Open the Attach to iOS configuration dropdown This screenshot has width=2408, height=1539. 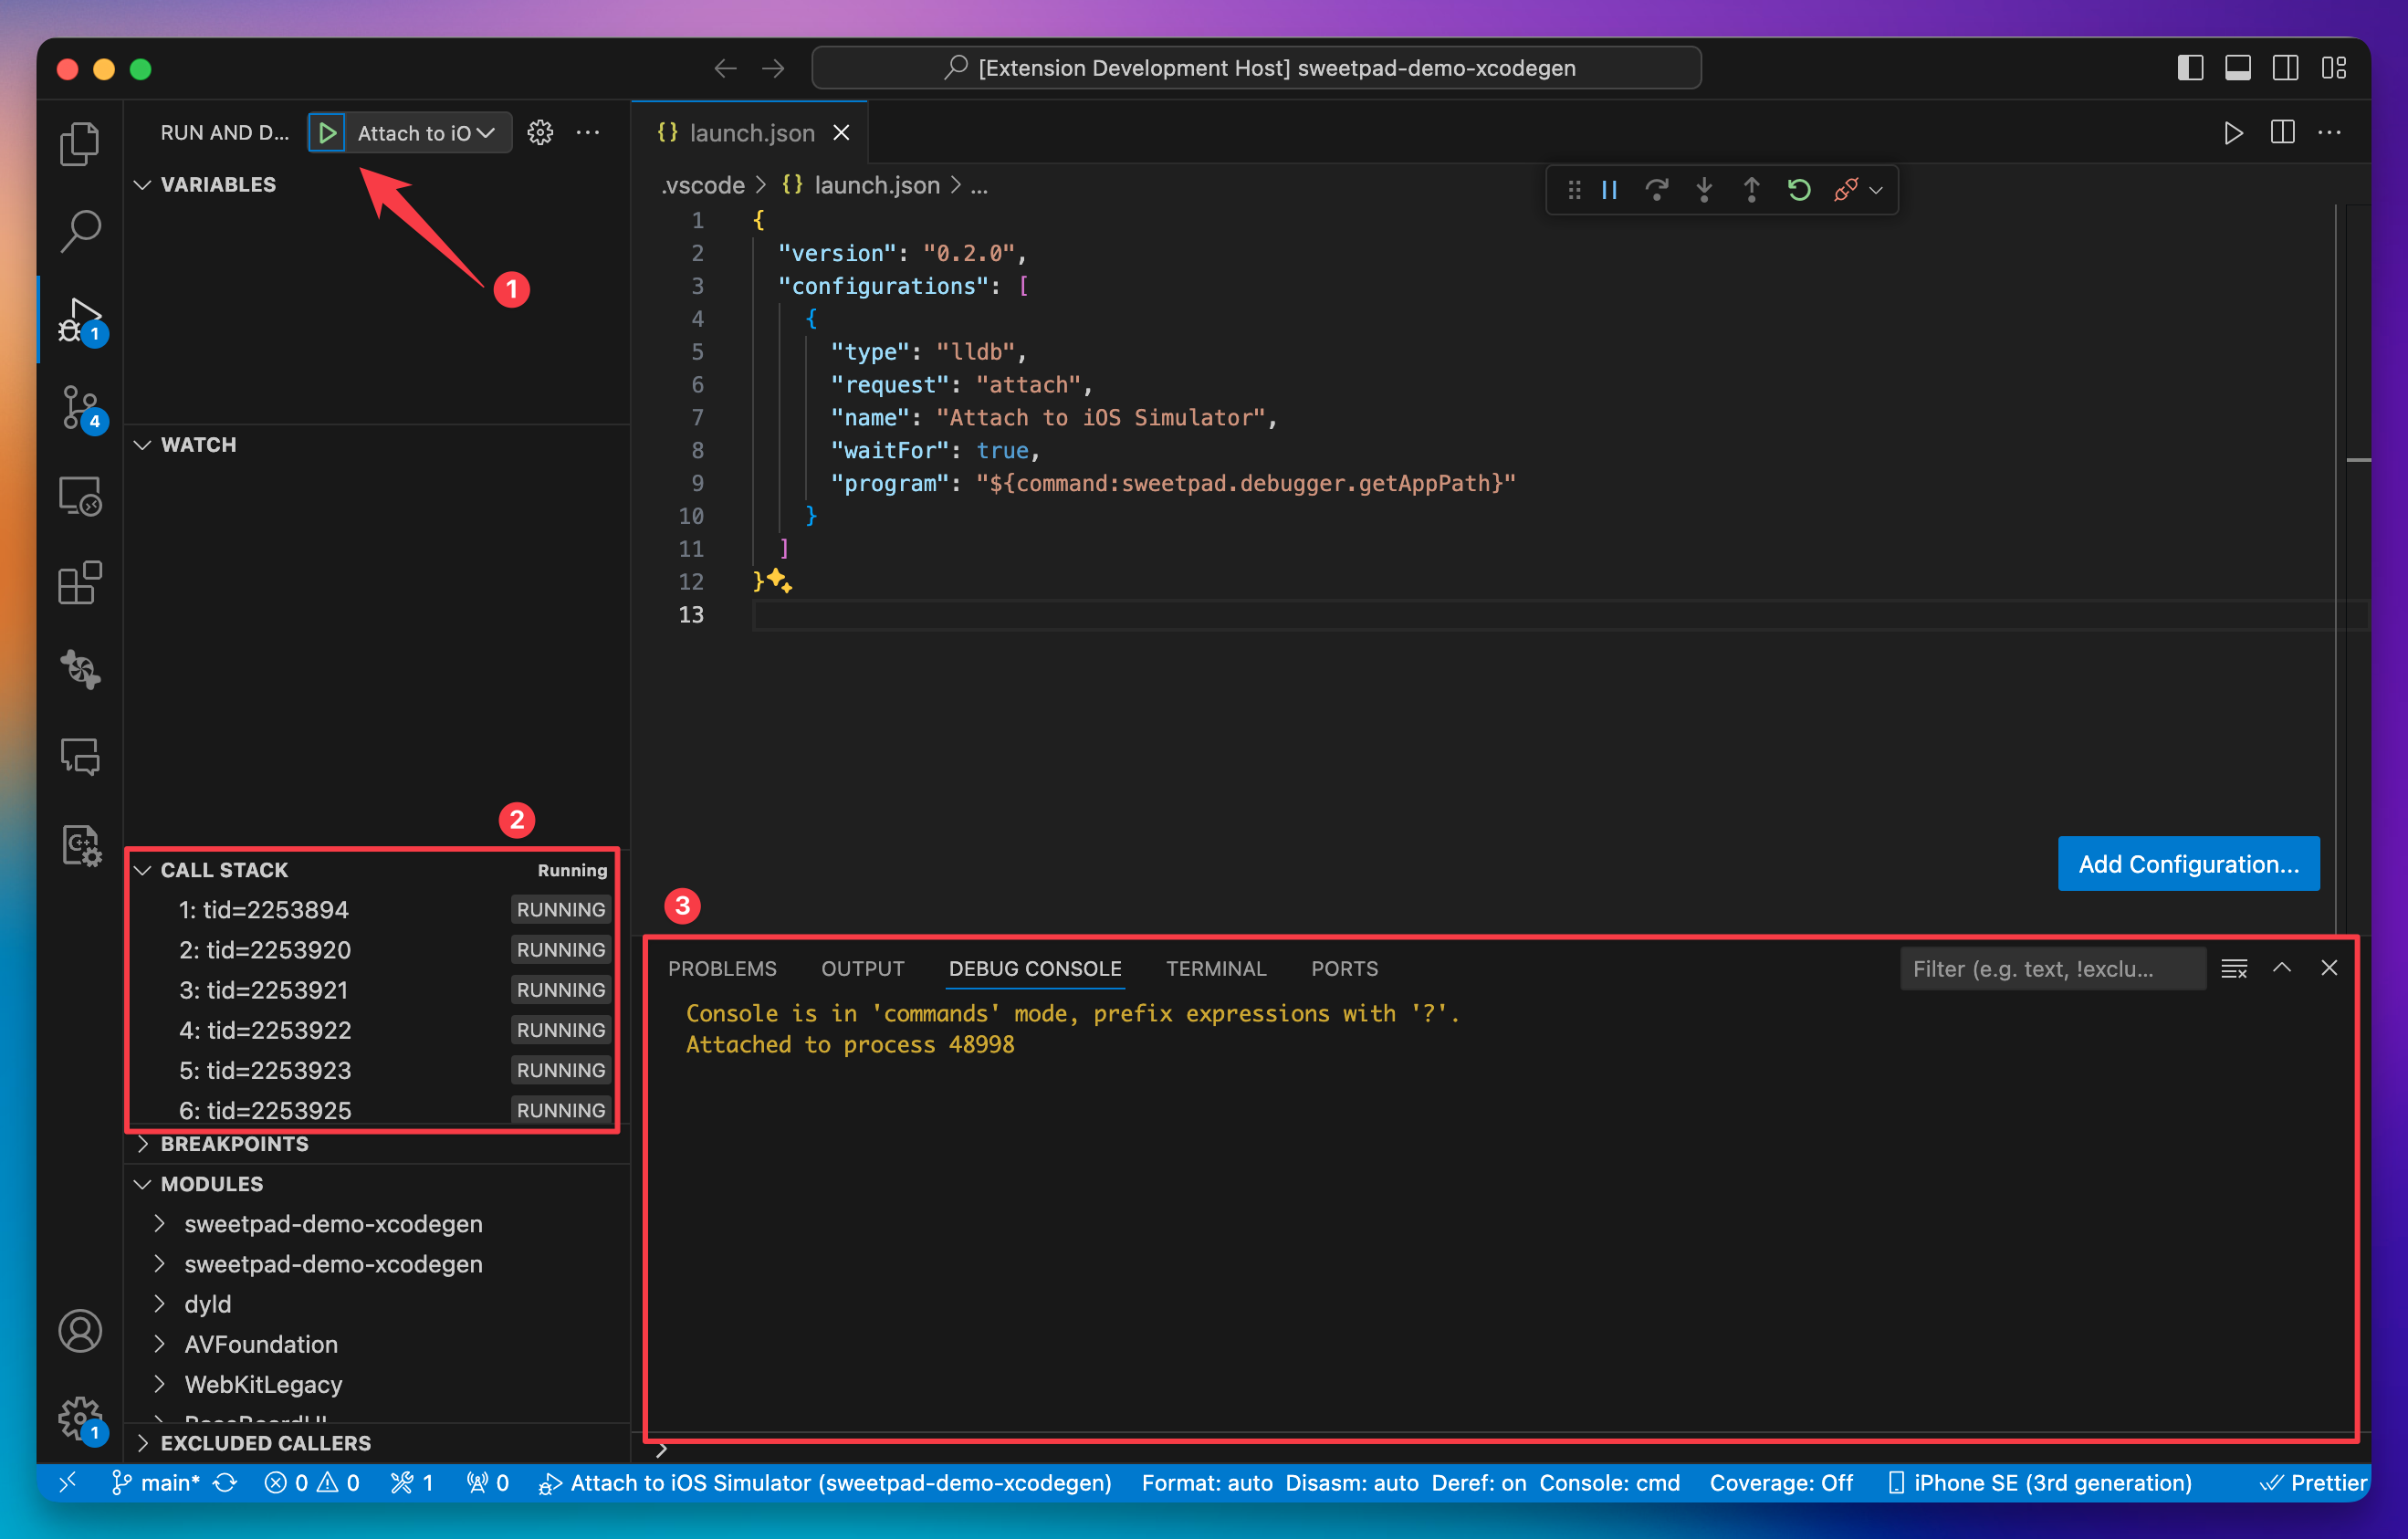(x=427, y=133)
